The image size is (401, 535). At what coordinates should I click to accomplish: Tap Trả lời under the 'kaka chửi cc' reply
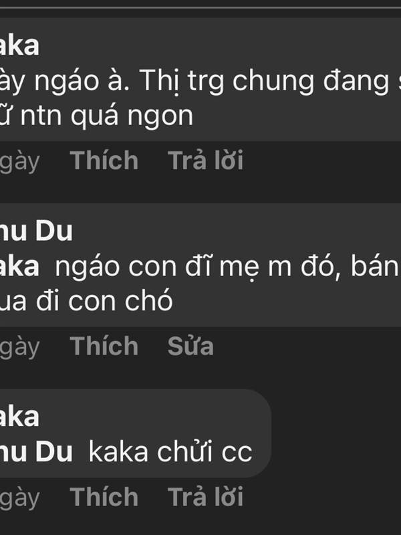[x=205, y=496]
